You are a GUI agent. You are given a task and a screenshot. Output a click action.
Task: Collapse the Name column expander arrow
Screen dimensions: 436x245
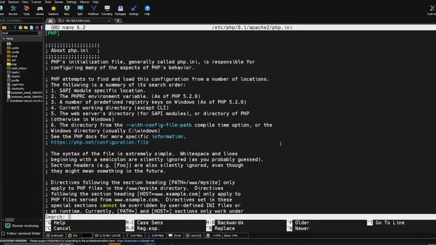click(3, 39)
